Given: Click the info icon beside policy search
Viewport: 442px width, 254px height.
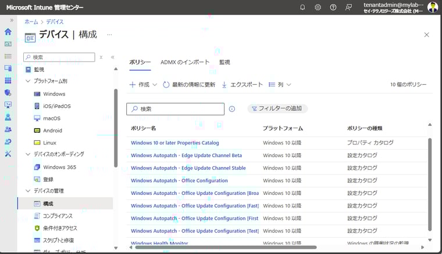Looking at the screenshot, I should [231, 109].
